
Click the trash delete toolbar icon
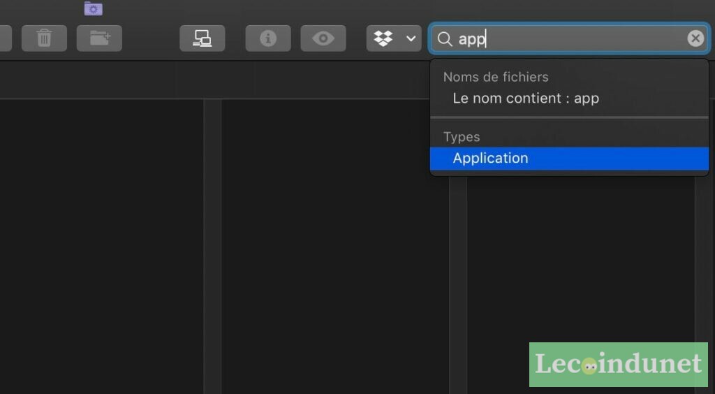[44, 38]
